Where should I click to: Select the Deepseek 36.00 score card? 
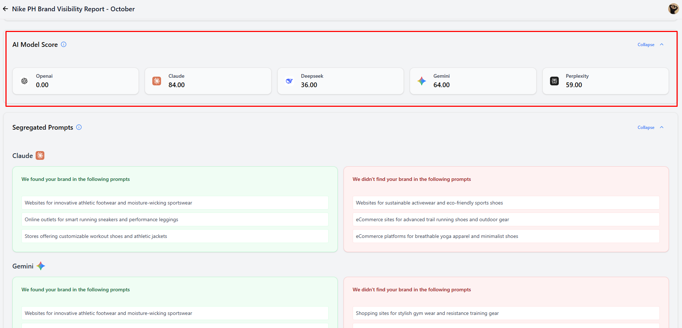coord(340,81)
